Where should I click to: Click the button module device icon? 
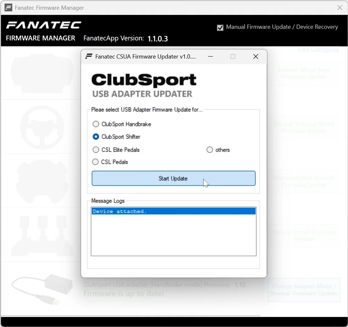tap(42, 181)
